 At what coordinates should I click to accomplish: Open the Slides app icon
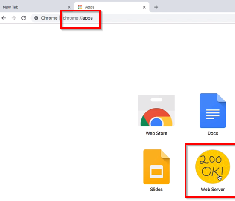click(x=156, y=167)
